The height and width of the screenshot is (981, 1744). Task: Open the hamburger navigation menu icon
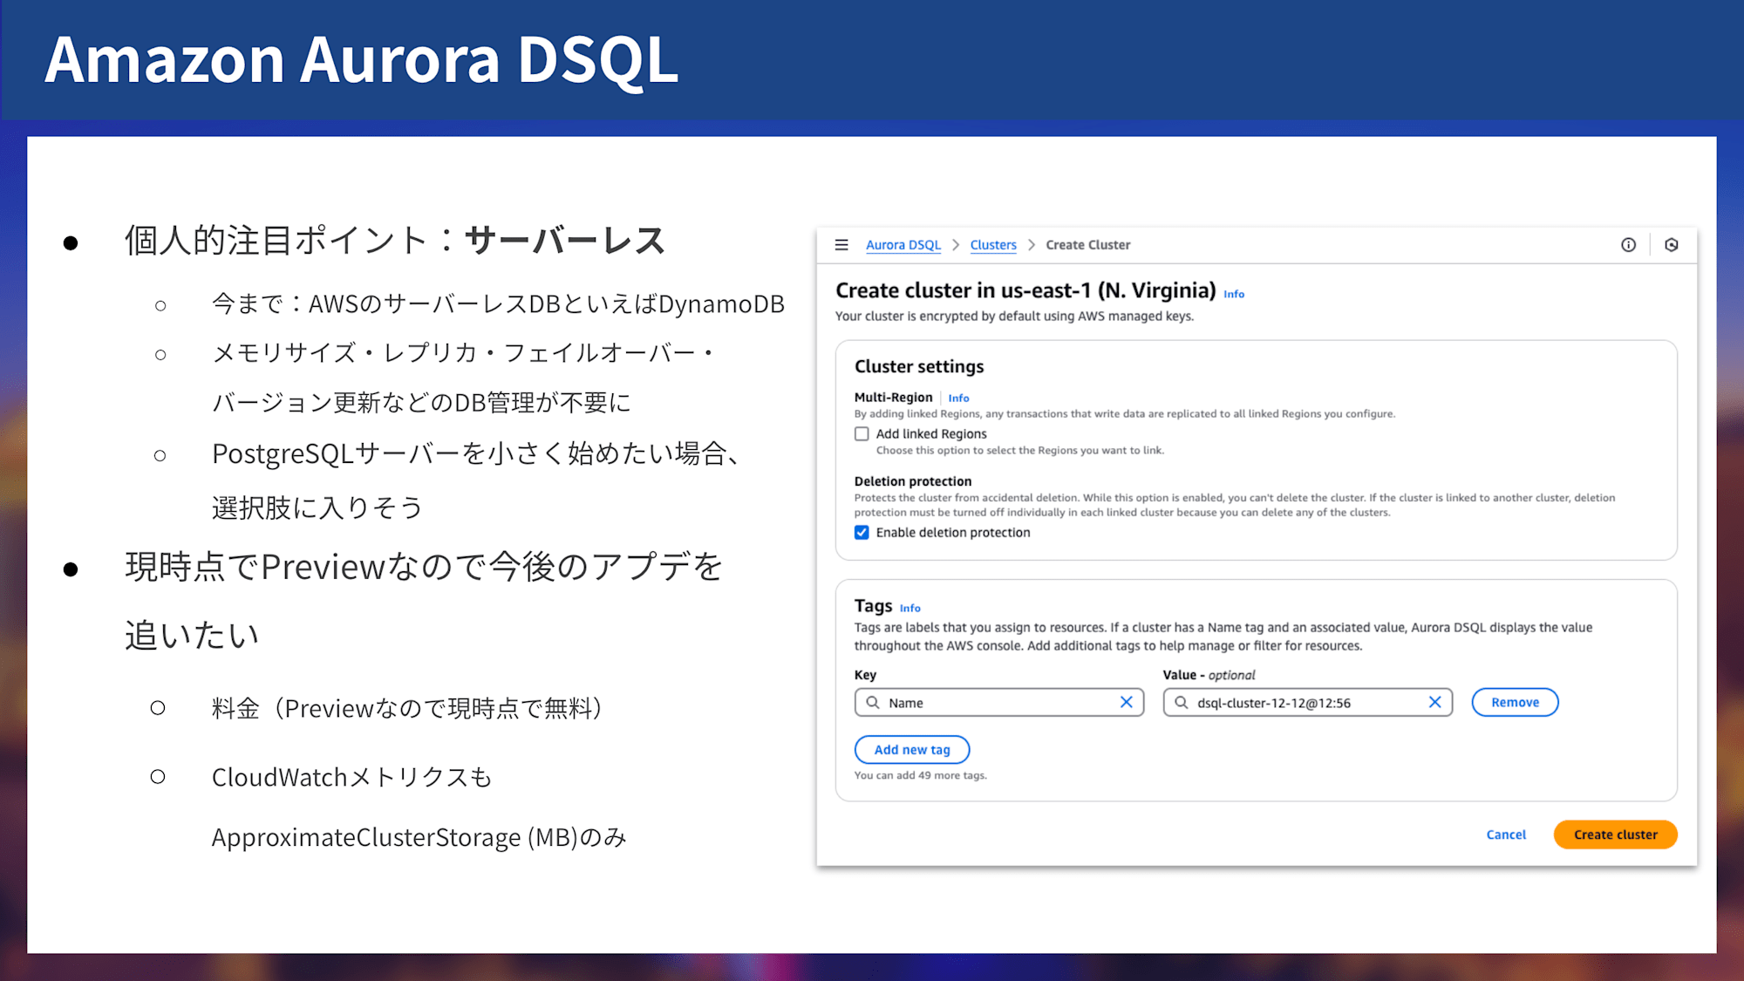841,245
